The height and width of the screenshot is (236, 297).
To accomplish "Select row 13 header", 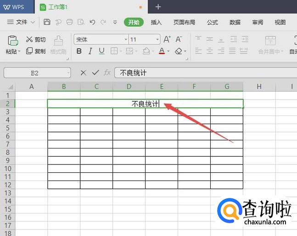I will pos(8,193).
